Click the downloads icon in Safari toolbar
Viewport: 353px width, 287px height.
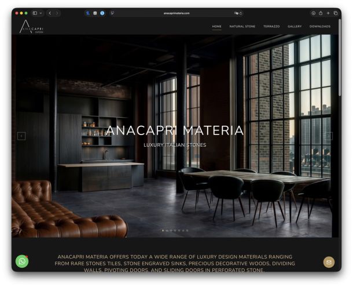[x=313, y=13]
